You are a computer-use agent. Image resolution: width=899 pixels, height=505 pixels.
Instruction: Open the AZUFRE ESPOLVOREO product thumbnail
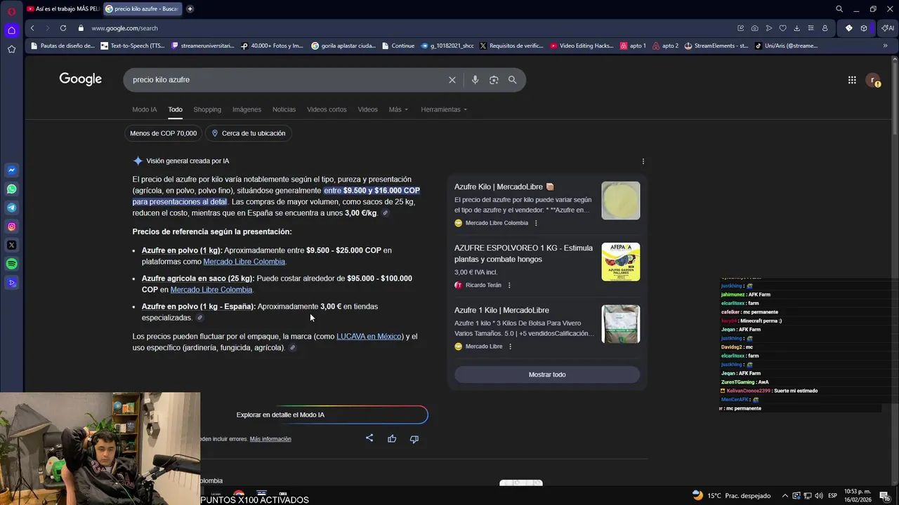point(621,262)
